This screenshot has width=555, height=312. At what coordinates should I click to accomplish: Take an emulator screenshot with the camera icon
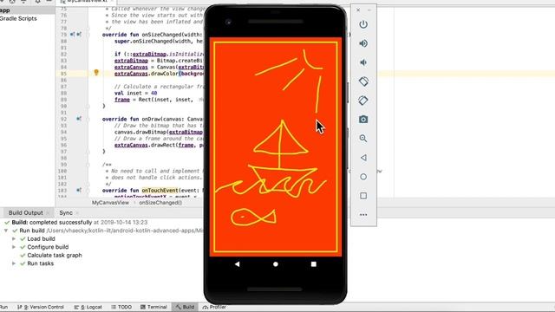(x=363, y=120)
